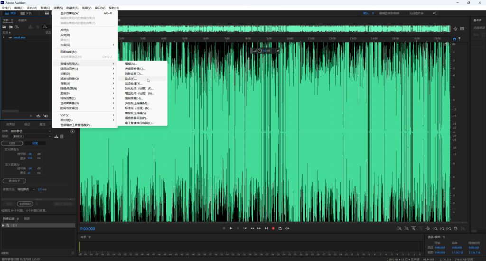This screenshot has width=486, height=261.
Task: Open the Presets (预设) dropdown
Action: 31,136
